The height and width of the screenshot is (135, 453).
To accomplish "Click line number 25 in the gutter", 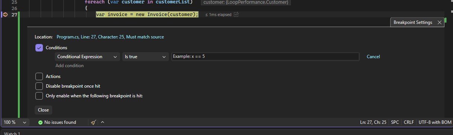I will [x=15, y=2].
